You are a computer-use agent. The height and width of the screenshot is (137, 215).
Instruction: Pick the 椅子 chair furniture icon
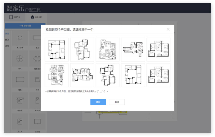point(37,79)
